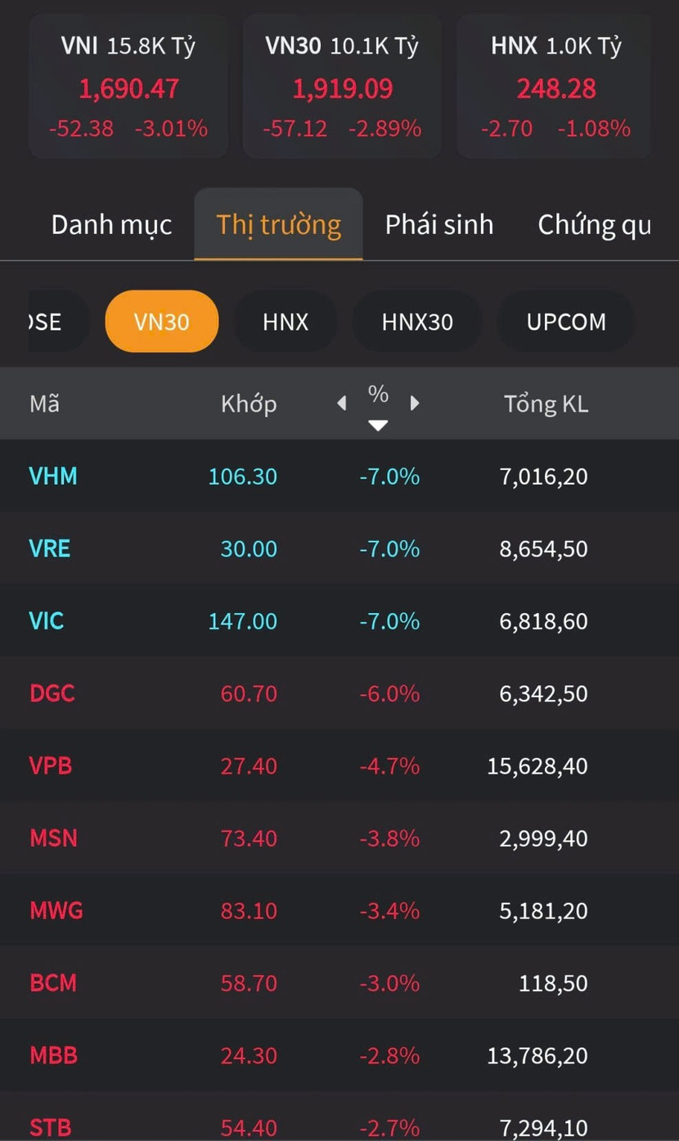
Task: Tap the DGC stock ticker
Action: coord(52,694)
